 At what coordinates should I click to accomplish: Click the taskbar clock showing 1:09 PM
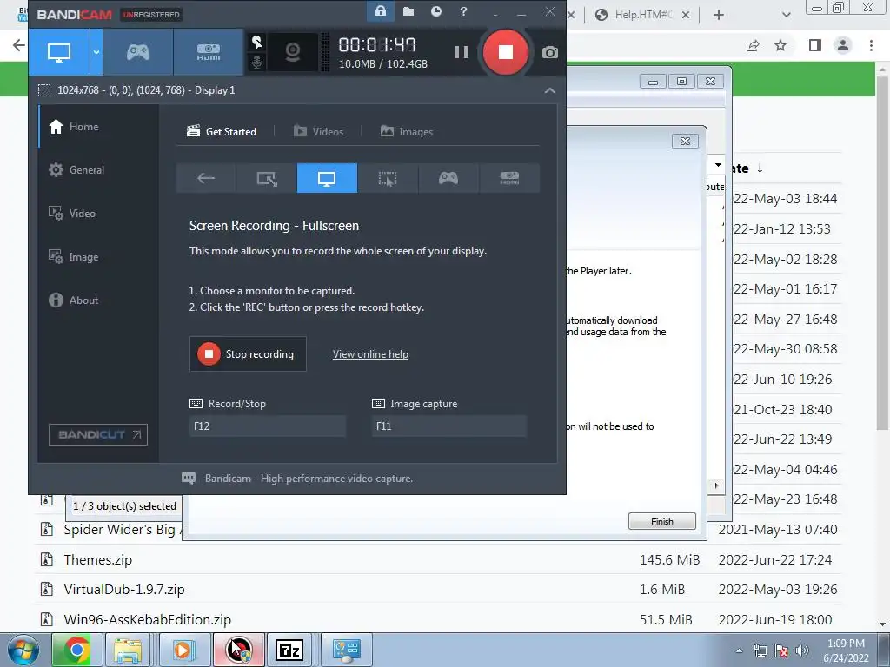click(846, 650)
